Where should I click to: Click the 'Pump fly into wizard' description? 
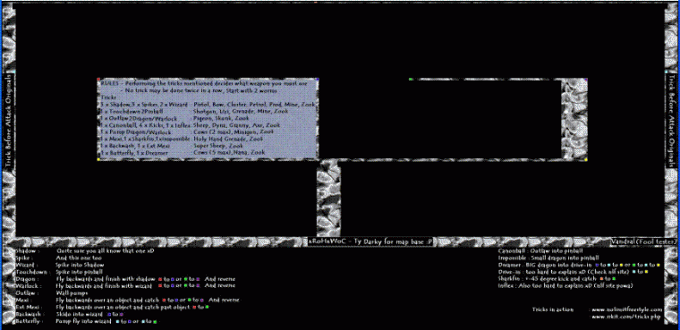(84, 321)
